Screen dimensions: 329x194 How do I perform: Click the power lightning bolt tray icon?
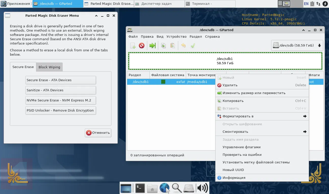coord(325,4)
